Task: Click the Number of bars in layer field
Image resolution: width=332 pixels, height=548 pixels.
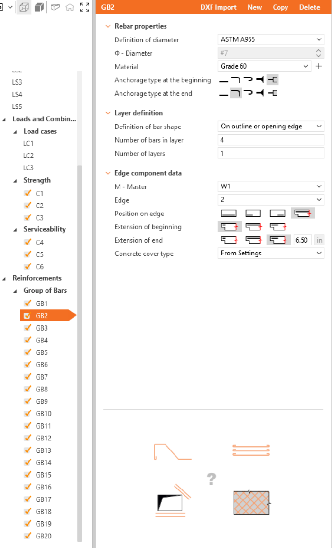Action: pos(271,140)
